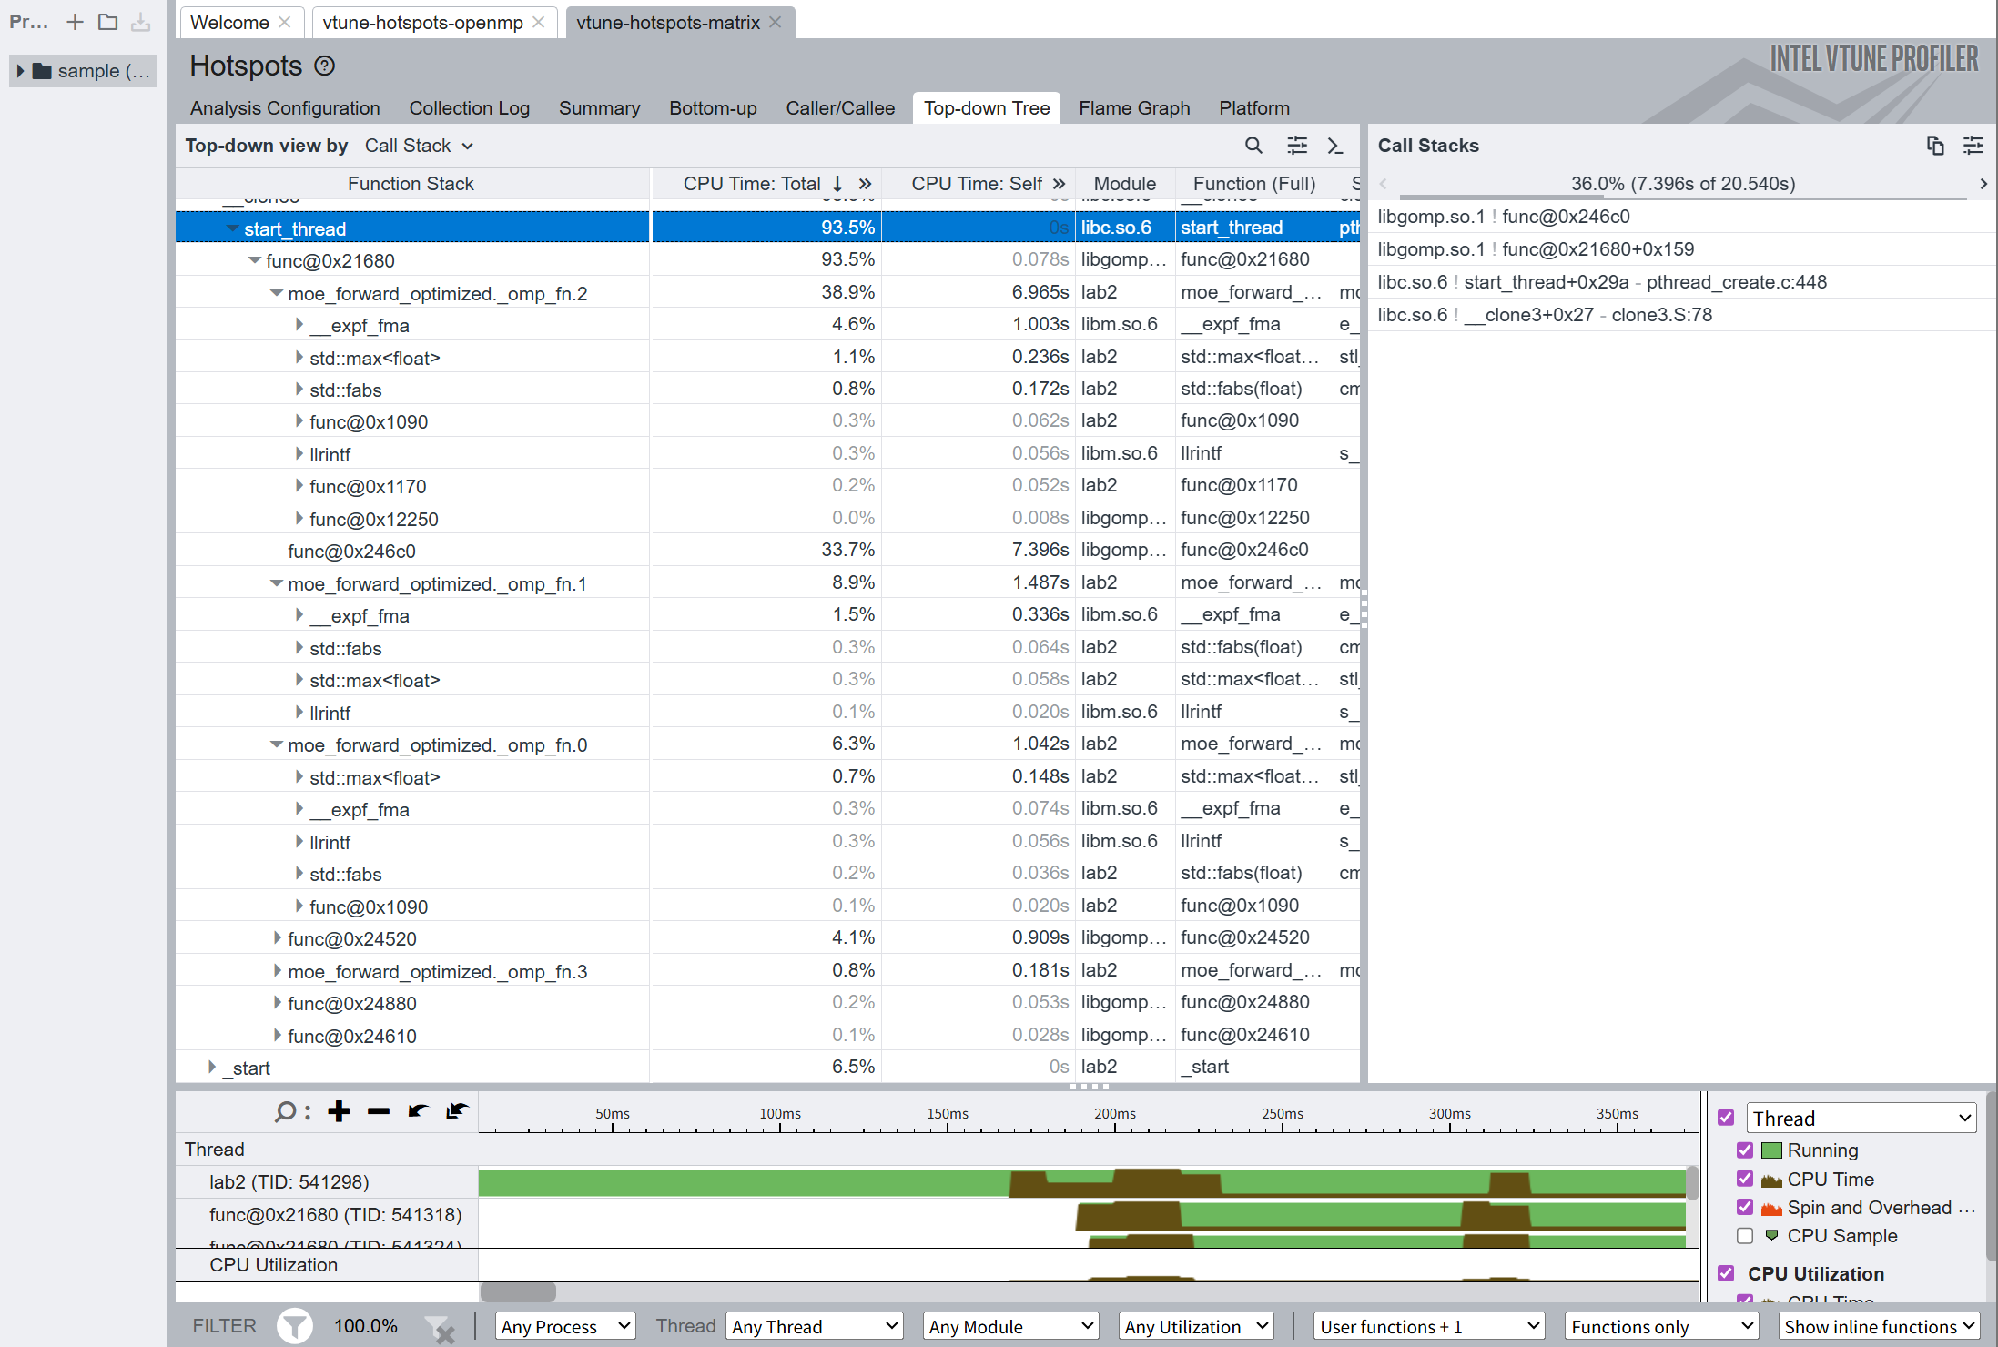Screen dimensions: 1998x1347
Task: Open the Any Module dropdown
Action: (x=1011, y=1326)
